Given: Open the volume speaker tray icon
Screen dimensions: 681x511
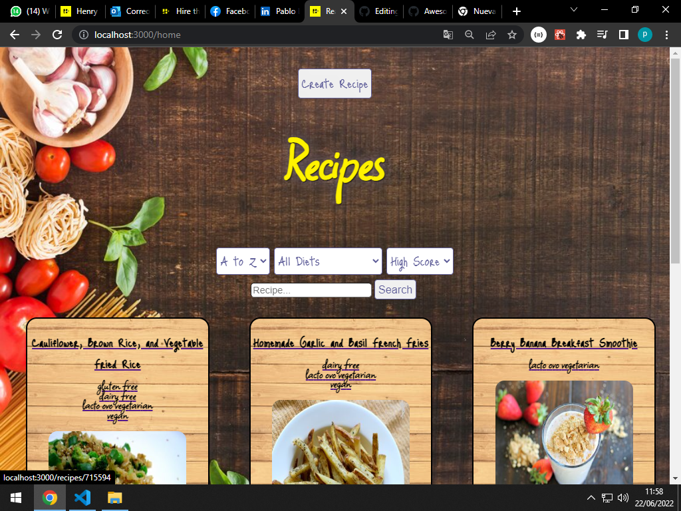Looking at the screenshot, I should (622, 498).
